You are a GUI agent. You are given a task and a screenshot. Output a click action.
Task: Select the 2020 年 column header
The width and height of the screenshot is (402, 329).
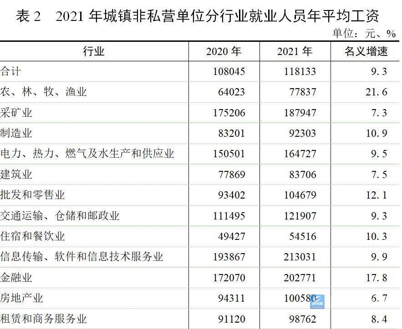pos(223,51)
